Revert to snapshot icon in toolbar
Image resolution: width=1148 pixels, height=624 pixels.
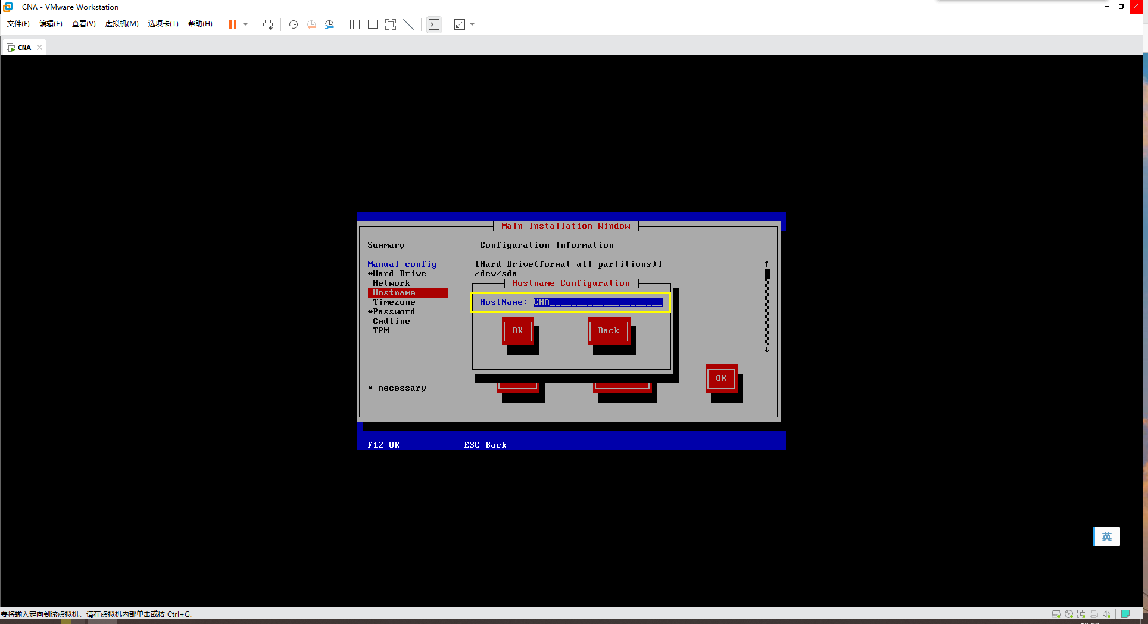311,24
